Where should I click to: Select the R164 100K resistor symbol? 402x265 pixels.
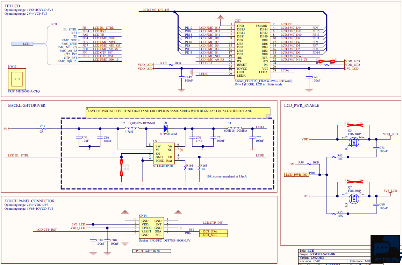[x=185, y=167]
